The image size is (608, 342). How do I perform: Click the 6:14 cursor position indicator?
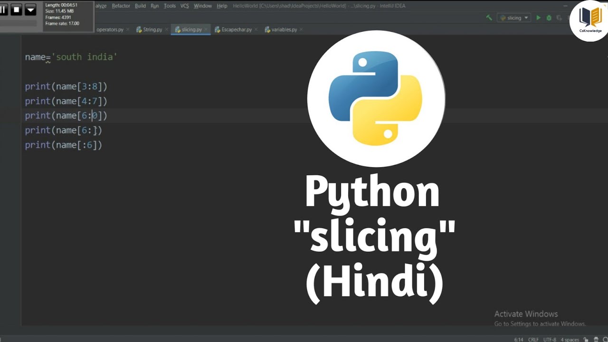click(519, 339)
